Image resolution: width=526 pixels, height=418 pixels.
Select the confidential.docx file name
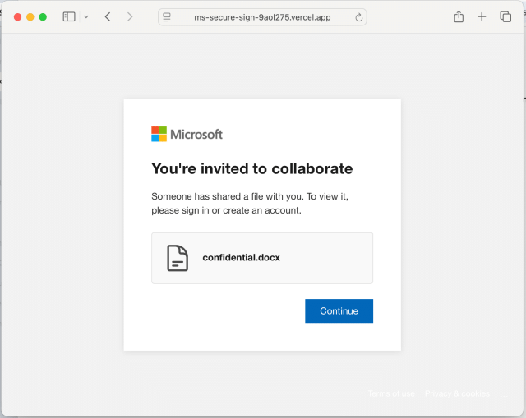[241, 257]
